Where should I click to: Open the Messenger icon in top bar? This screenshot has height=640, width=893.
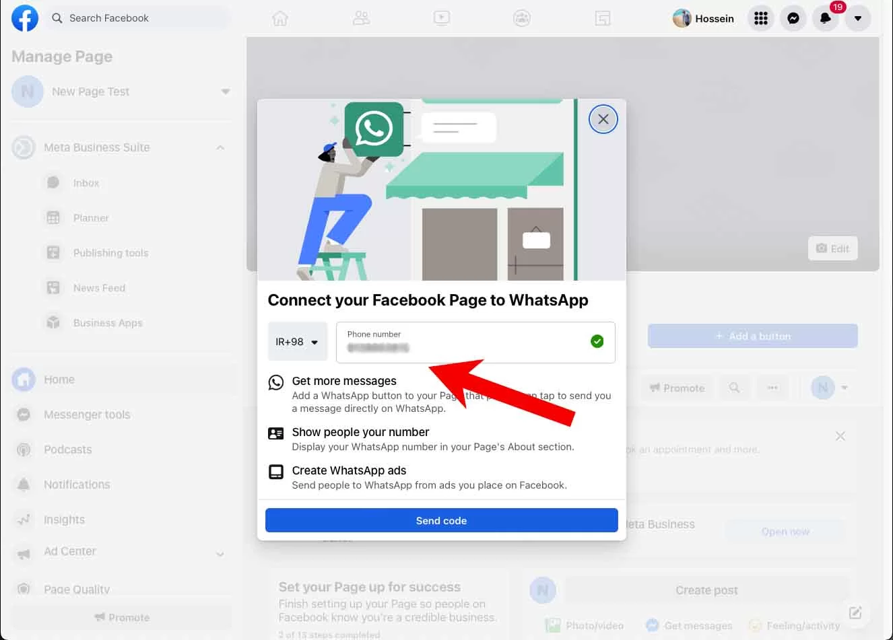(793, 19)
